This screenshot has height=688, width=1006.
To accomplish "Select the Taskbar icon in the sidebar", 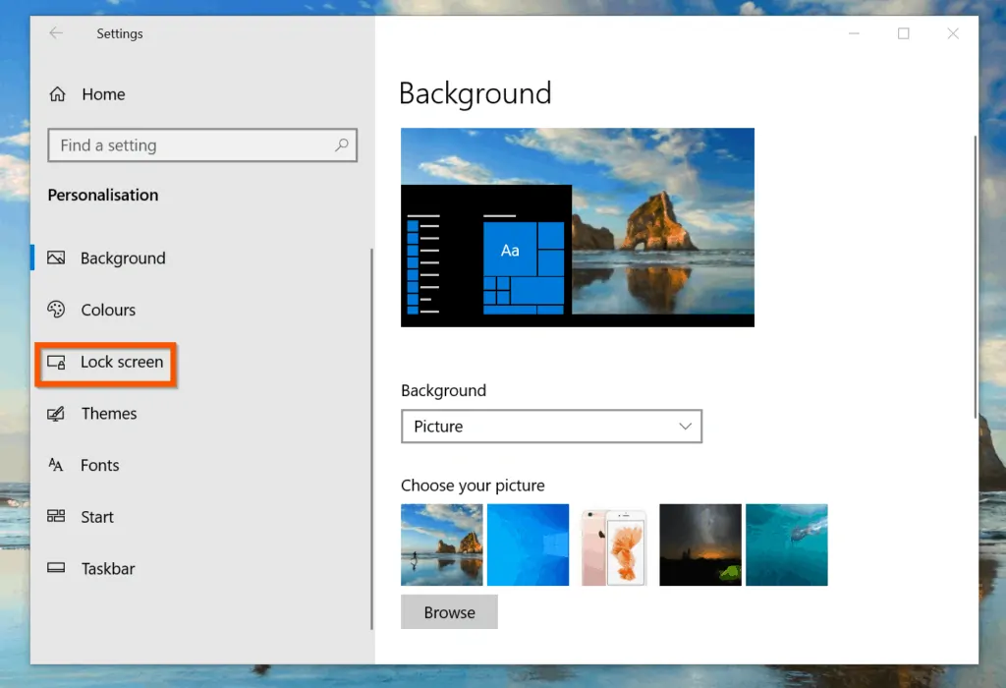I will click(57, 568).
